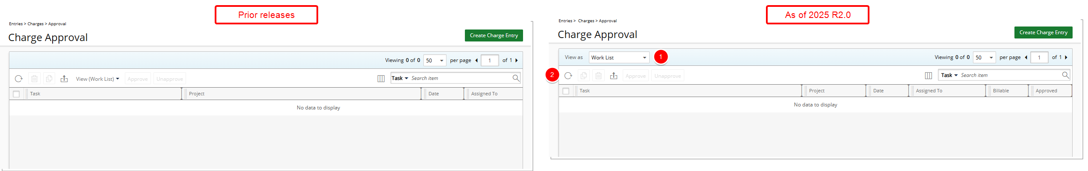Click Create Charge Entry in 2025 R2.0 panel
Image resolution: width=1088 pixels, height=171 pixels.
coord(1044,32)
